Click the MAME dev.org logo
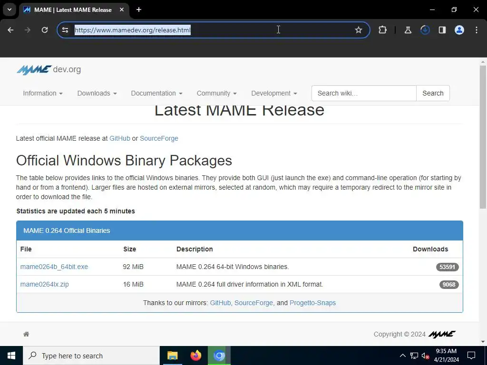Screen dimensions: 487x365 49,69
